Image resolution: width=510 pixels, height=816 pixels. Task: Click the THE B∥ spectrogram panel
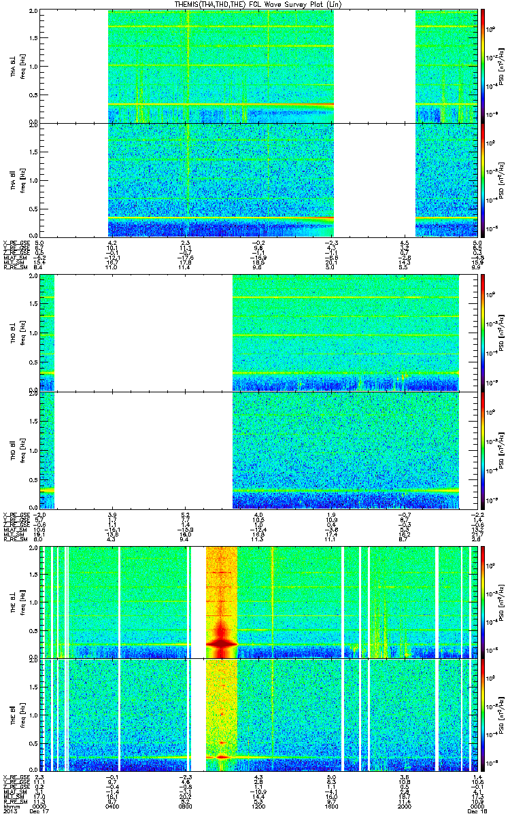pyautogui.click(x=258, y=715)
